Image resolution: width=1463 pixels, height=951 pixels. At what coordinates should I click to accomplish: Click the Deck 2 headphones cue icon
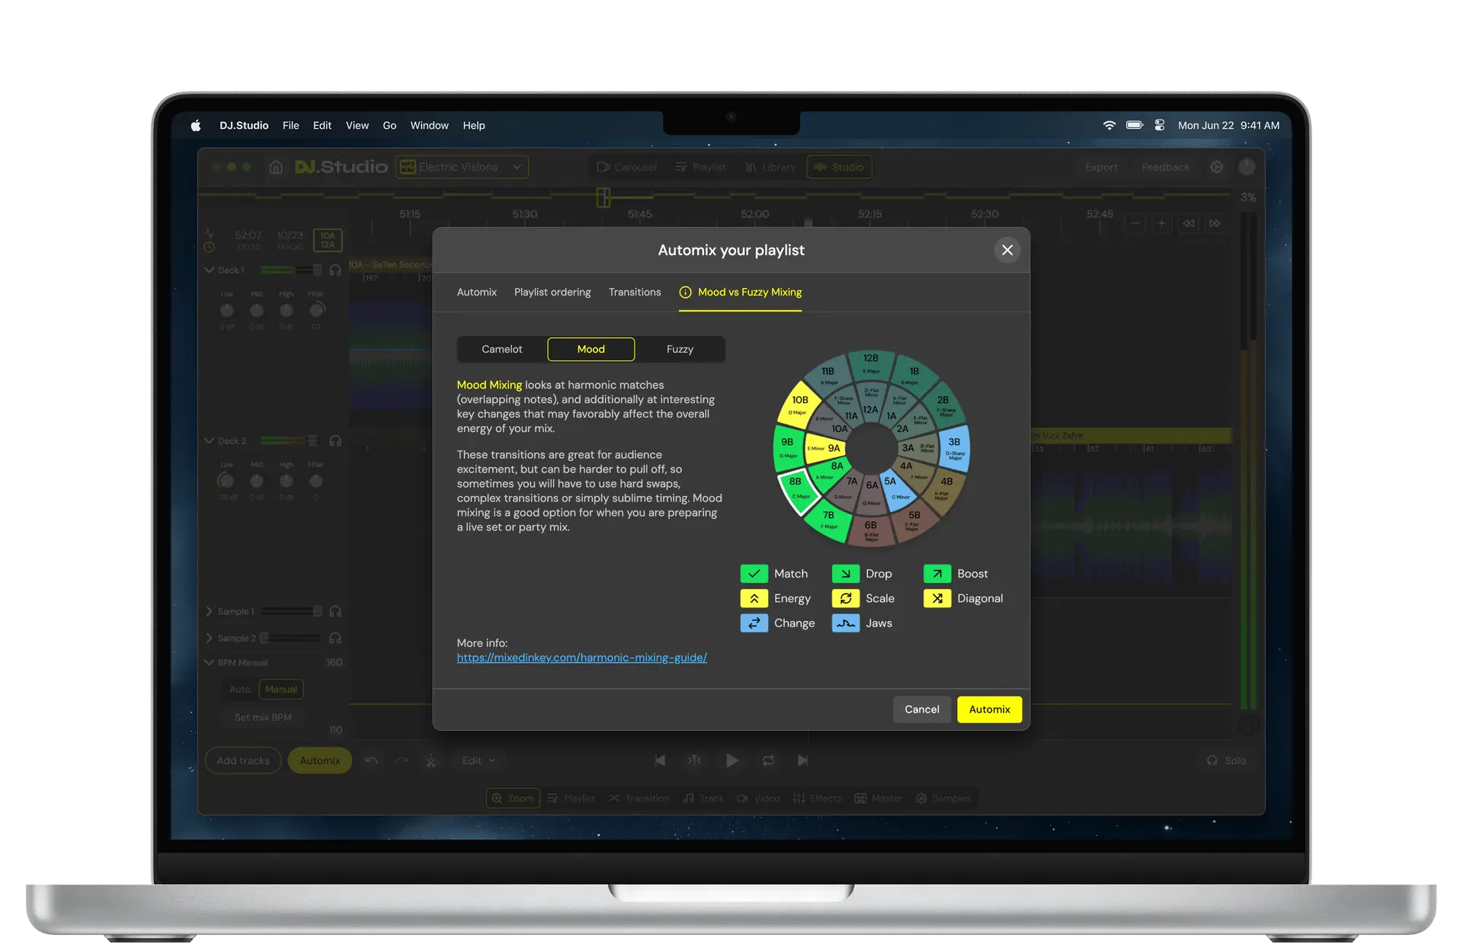(335, 441)
